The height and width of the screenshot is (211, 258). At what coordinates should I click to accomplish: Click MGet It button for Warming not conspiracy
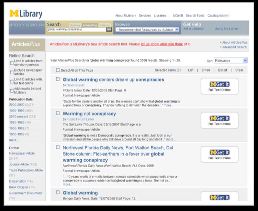(220, 120)
